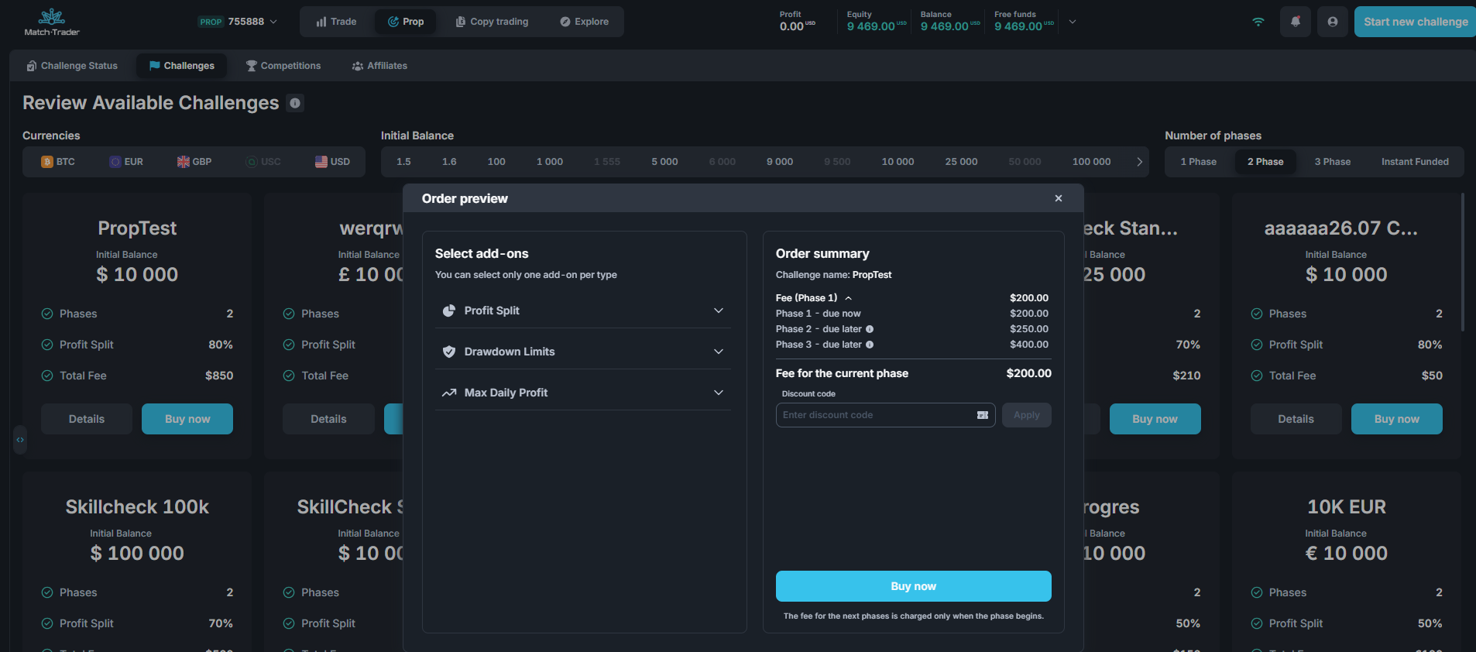Image resolution: width=1476 pixels, height=652 pixels.
Task: Choose the 25 000 initial balance filter
Action: coord(960,162)
